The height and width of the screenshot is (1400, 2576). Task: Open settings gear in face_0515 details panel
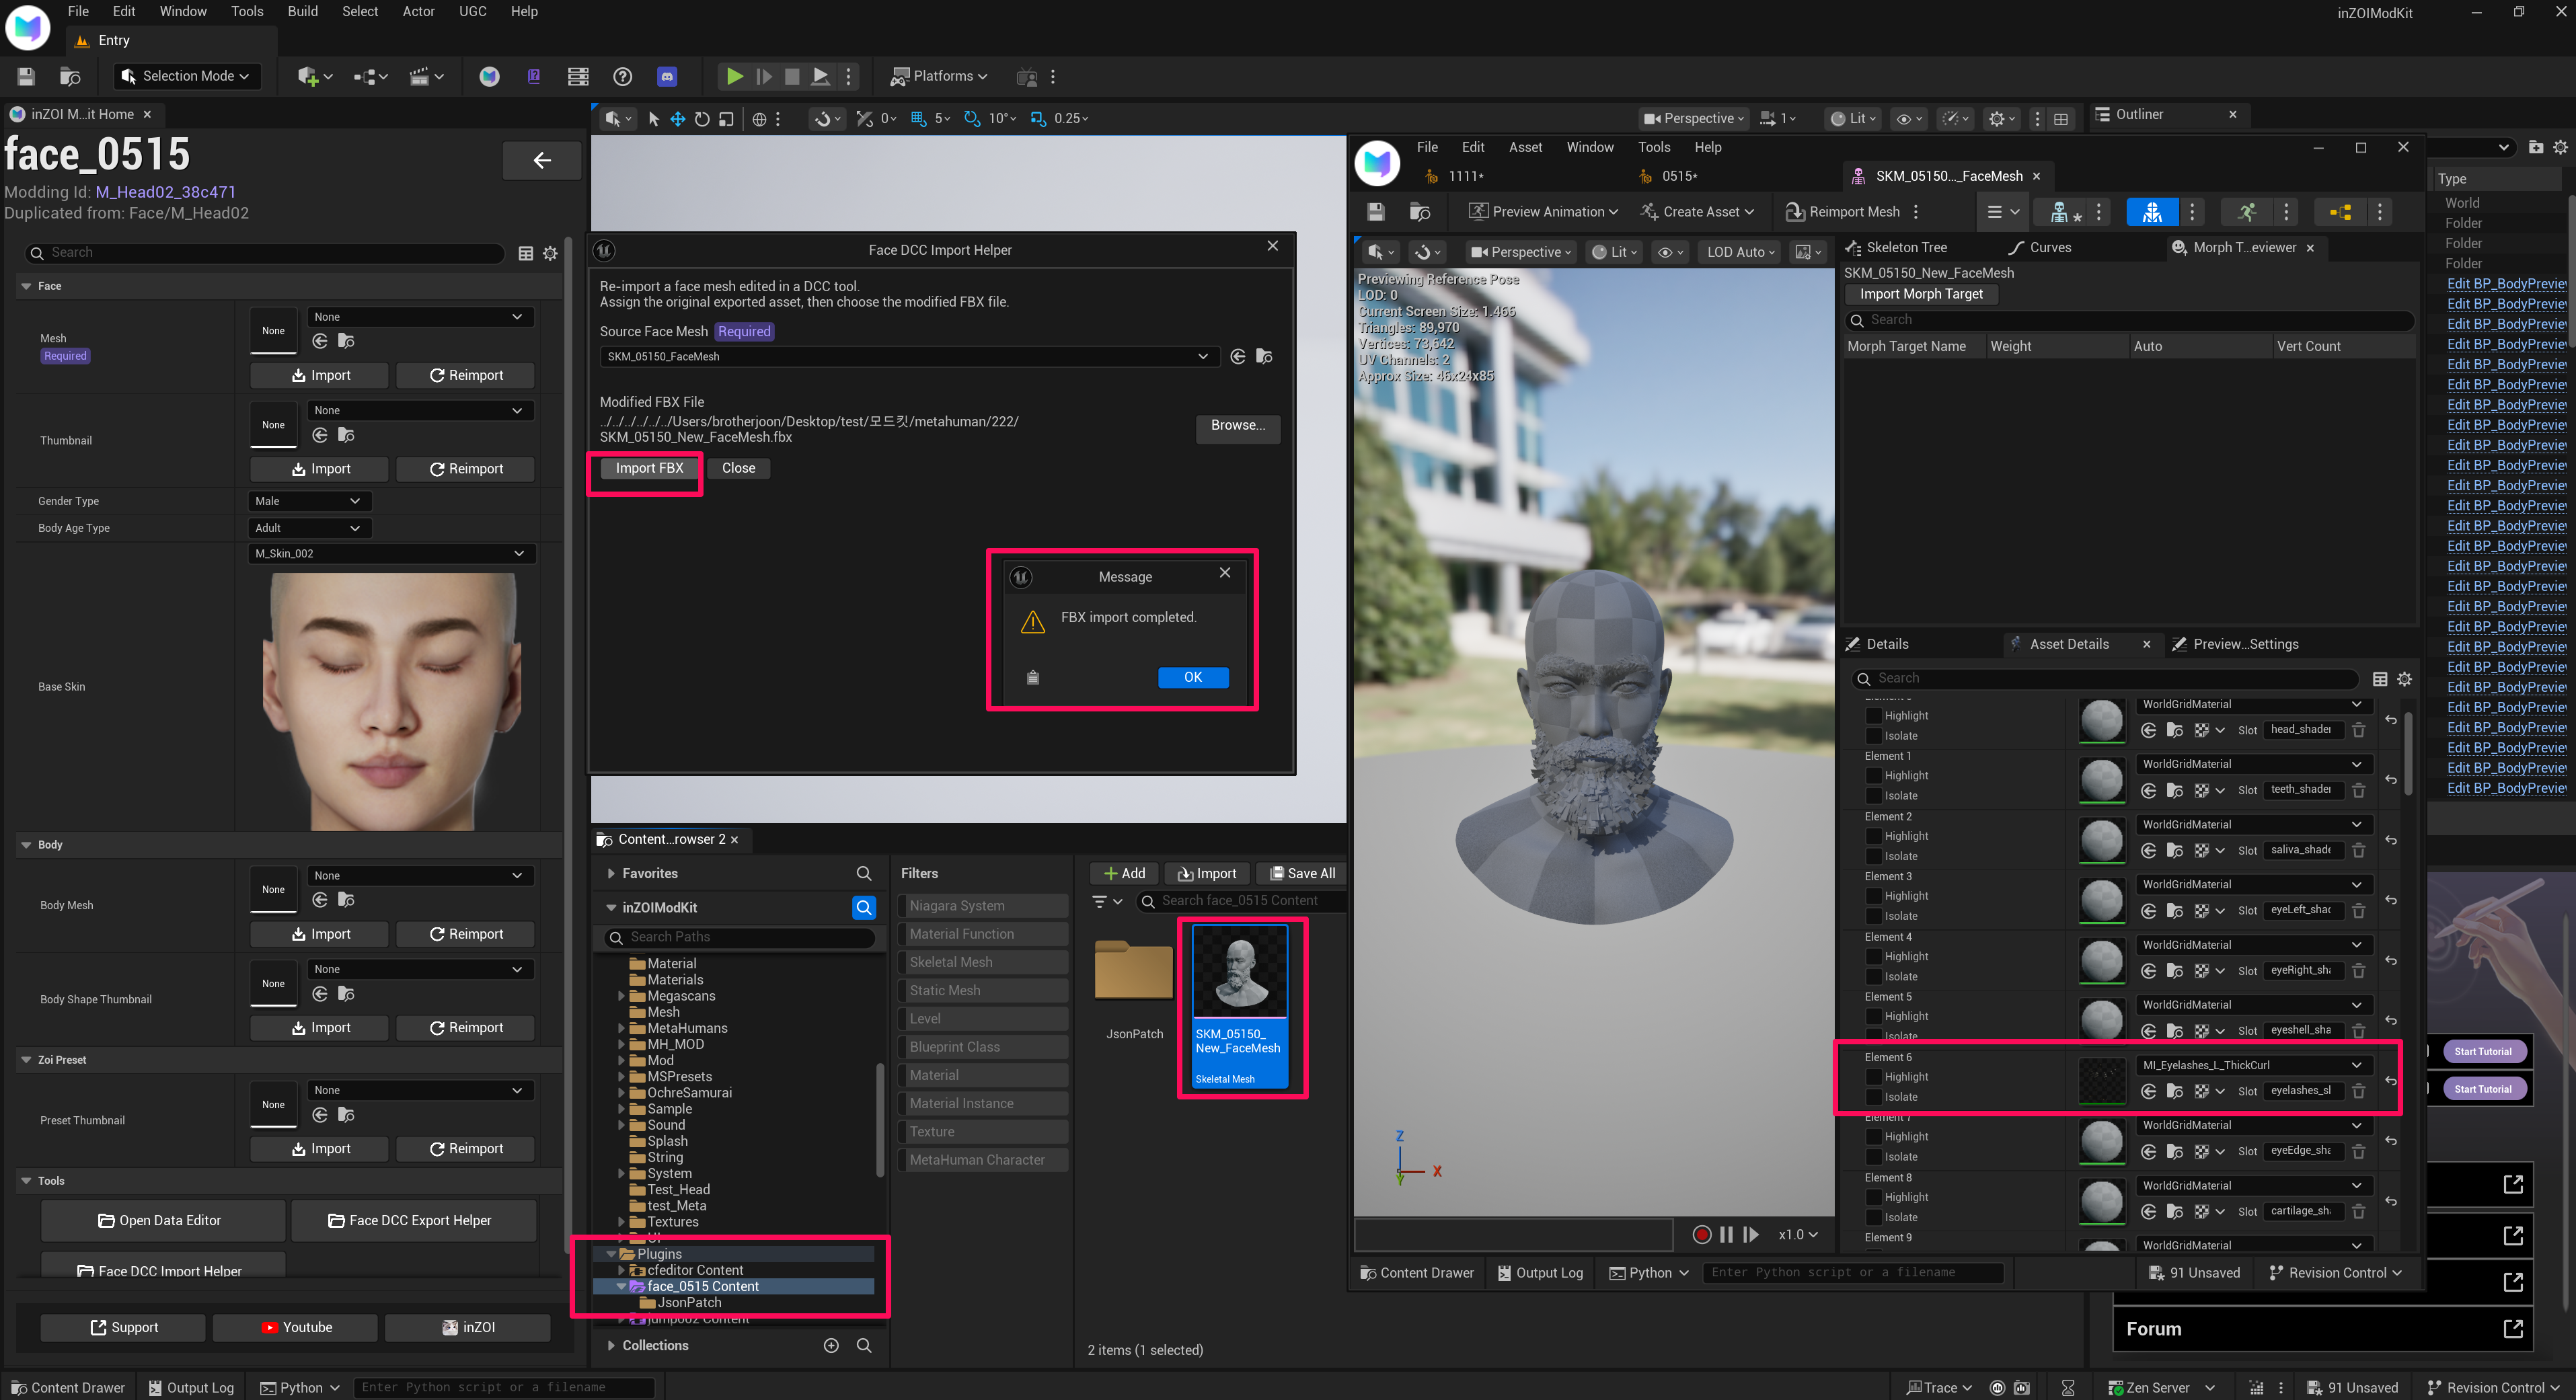click(550, 253)
